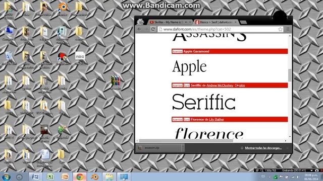The image size is (323, 181).
Task: Click the Seriffic font preview image
Action: click(x=204, y=102)
